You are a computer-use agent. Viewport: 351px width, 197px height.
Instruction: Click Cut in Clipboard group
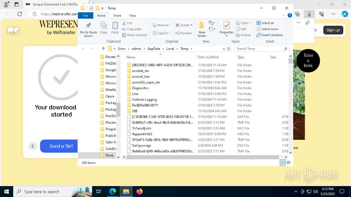[x=127, y=23]
